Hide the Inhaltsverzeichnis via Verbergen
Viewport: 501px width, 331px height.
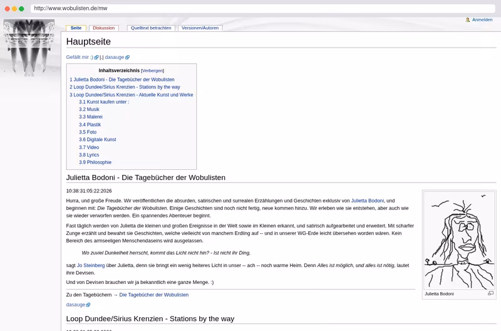(152, 71)
